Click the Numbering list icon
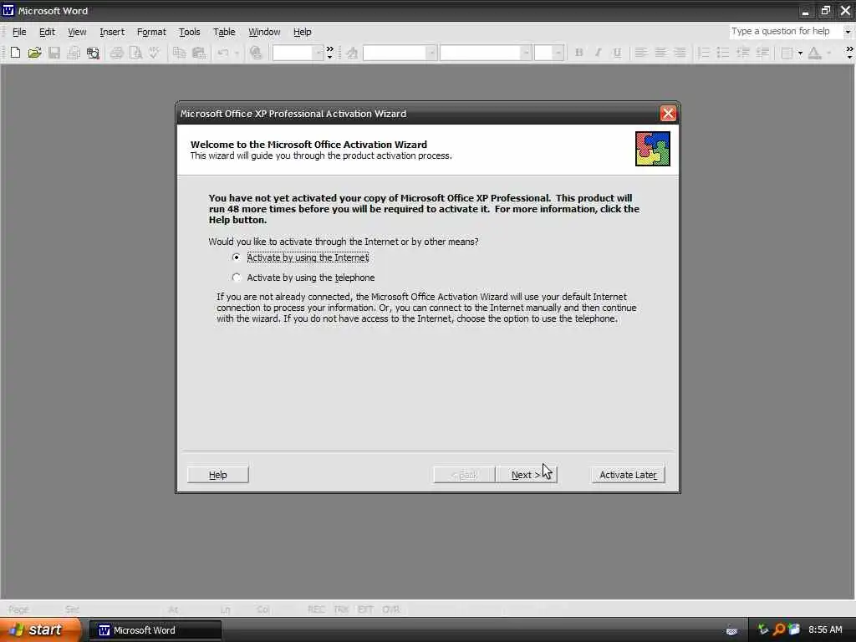 click(704, 53)
